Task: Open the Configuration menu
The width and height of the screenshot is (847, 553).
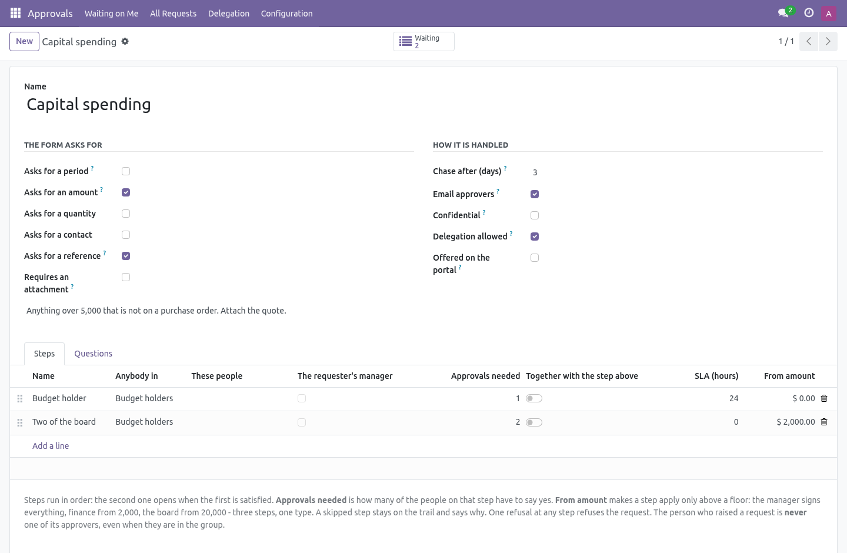Action: [287, 13]
